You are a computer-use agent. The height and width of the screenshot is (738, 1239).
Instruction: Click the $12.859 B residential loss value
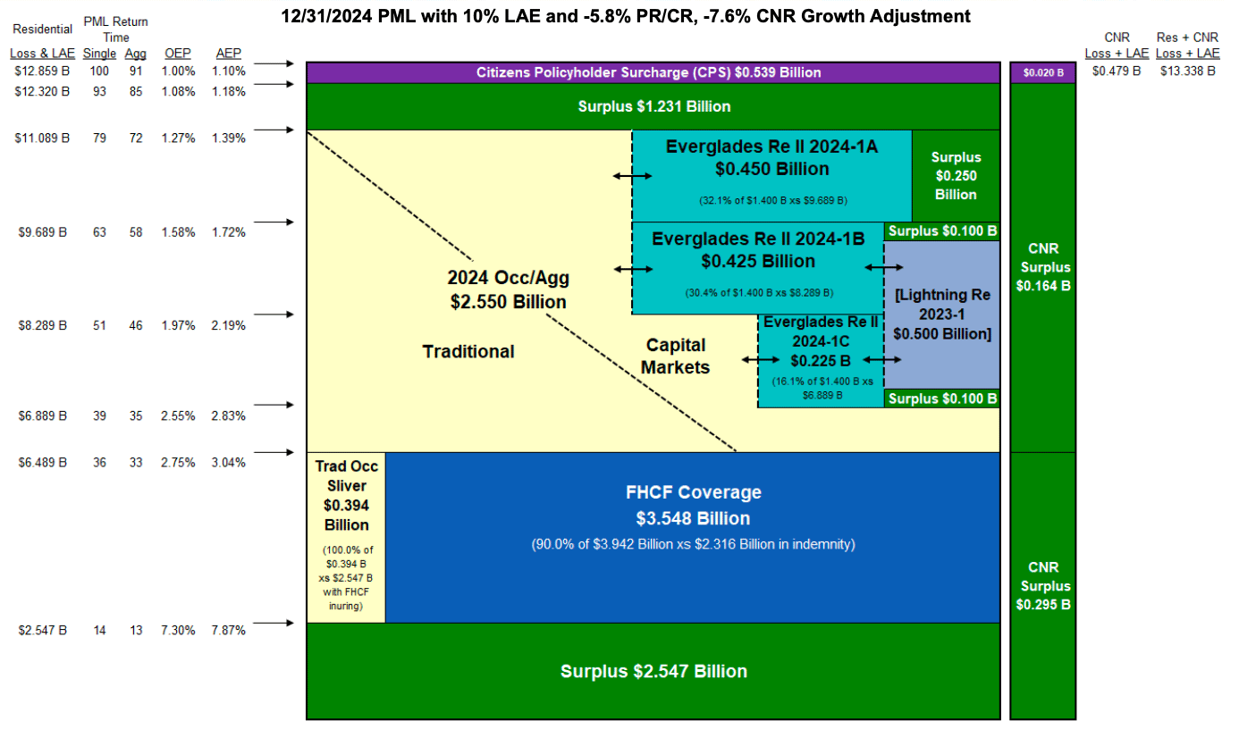[42, 71]
